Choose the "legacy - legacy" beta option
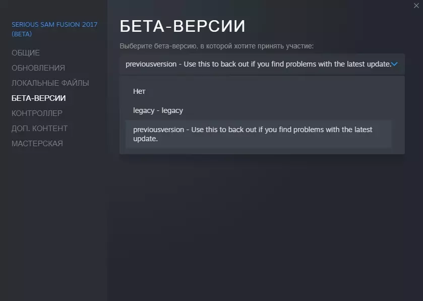The image size is (423, 301). tap(158, 110)
